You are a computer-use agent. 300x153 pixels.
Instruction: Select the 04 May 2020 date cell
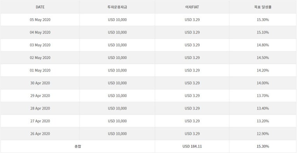tap(40, 32)
